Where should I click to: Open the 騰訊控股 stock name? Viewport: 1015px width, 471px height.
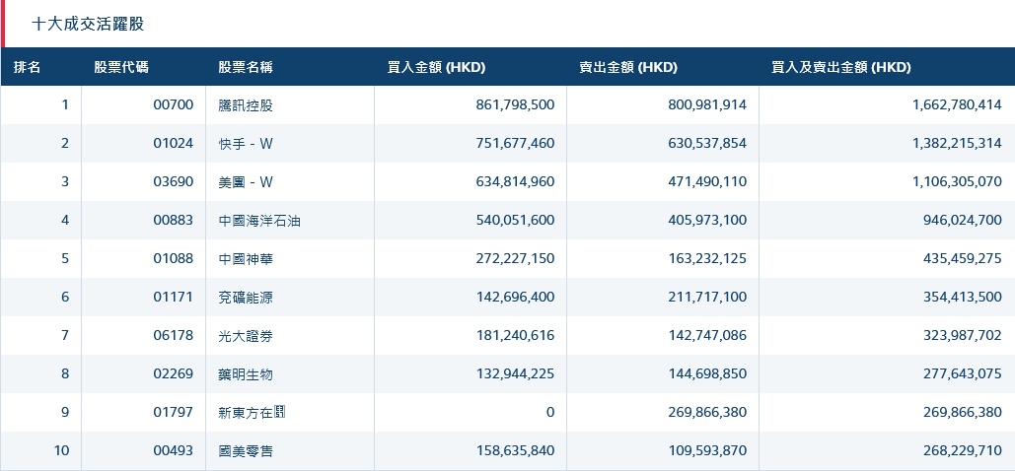[246, 105]
